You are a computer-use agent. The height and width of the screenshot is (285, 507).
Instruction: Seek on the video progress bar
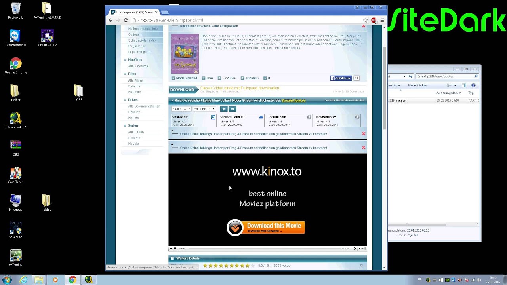(264, 249)
